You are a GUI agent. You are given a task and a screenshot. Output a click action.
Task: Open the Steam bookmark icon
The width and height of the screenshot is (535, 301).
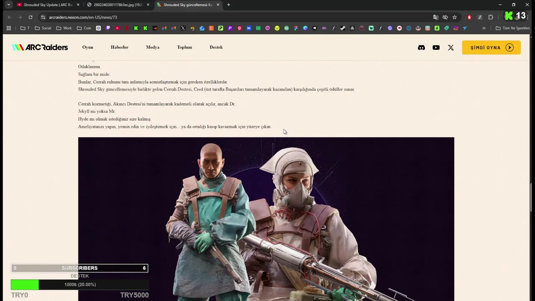pyautogui.click(x=343, y=28)
